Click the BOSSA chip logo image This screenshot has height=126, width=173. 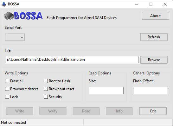pyautogui.click(x=23, y=16)
